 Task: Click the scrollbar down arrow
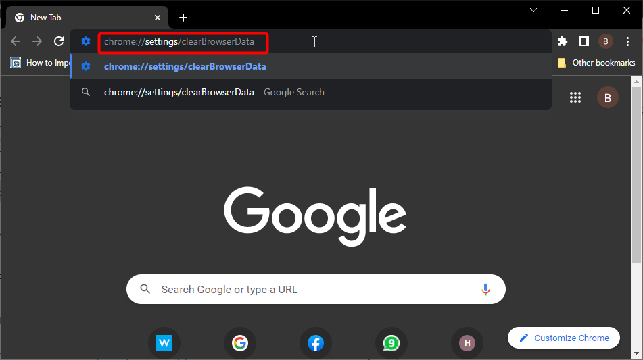[x=636, y=353]
